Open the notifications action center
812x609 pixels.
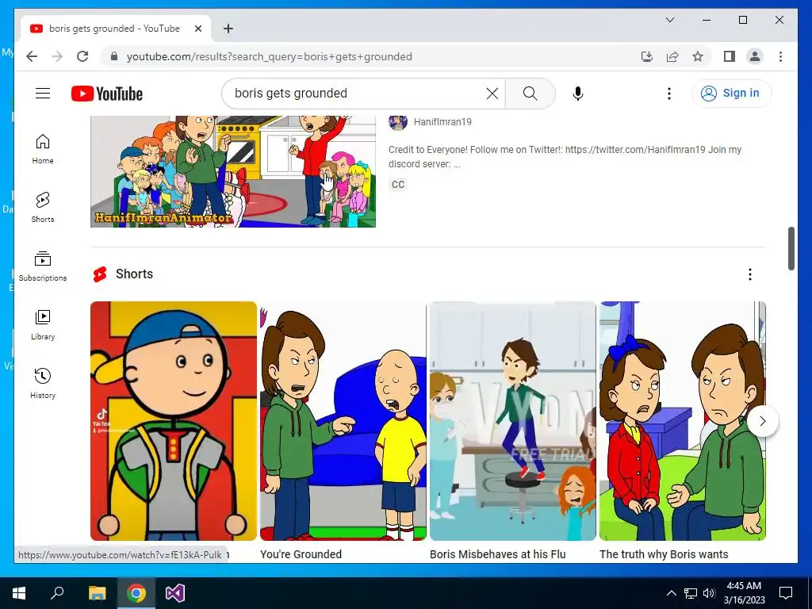tap(786, 593)
